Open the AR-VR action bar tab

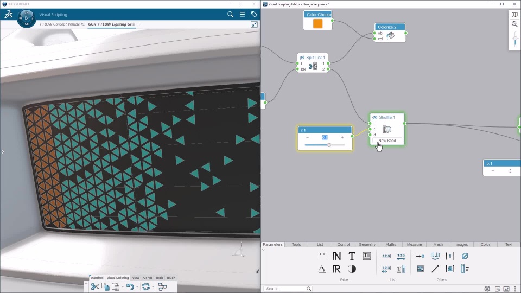147,278
